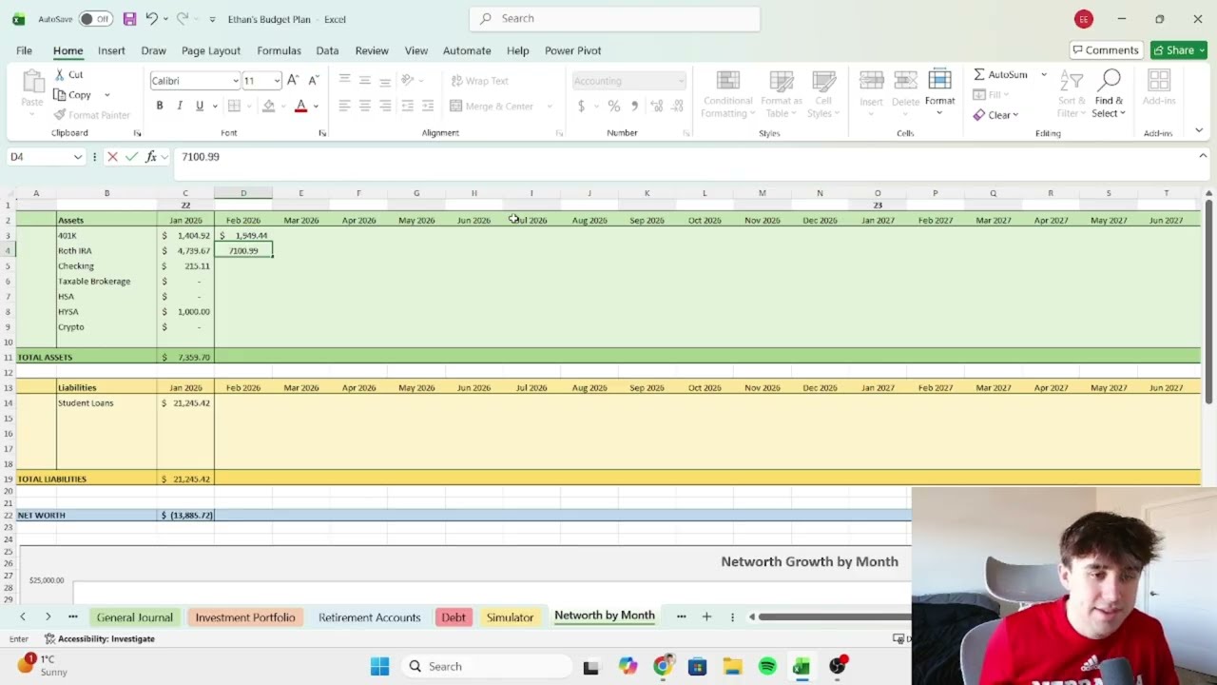The image size is (1217, 685).
Task: Open the AutoSum dropdown arrow
Action: (x=1043, y=75)
